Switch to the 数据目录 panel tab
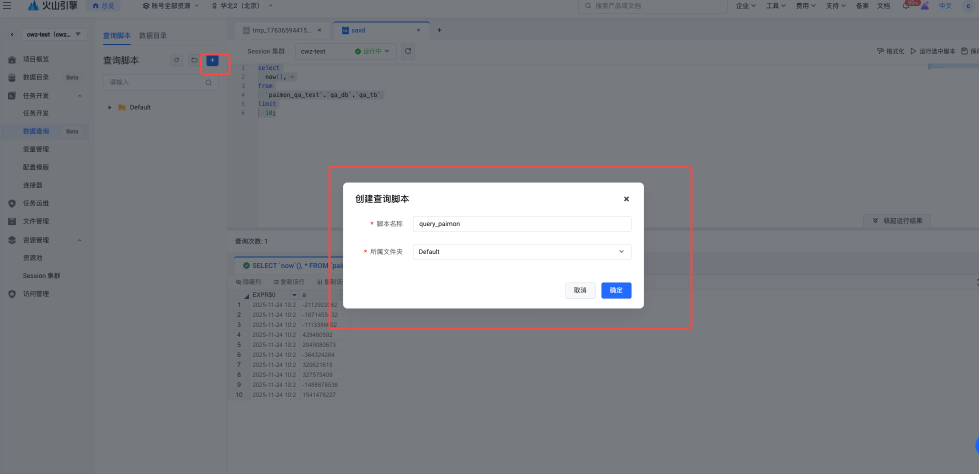This screenshot has height=474, width=979. (x=153, y=35)
